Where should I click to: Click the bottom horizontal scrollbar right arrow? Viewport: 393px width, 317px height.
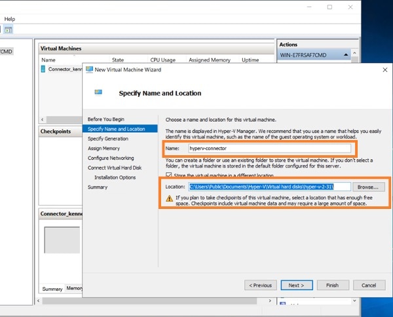pyautogui.click(x=270, y=301)
